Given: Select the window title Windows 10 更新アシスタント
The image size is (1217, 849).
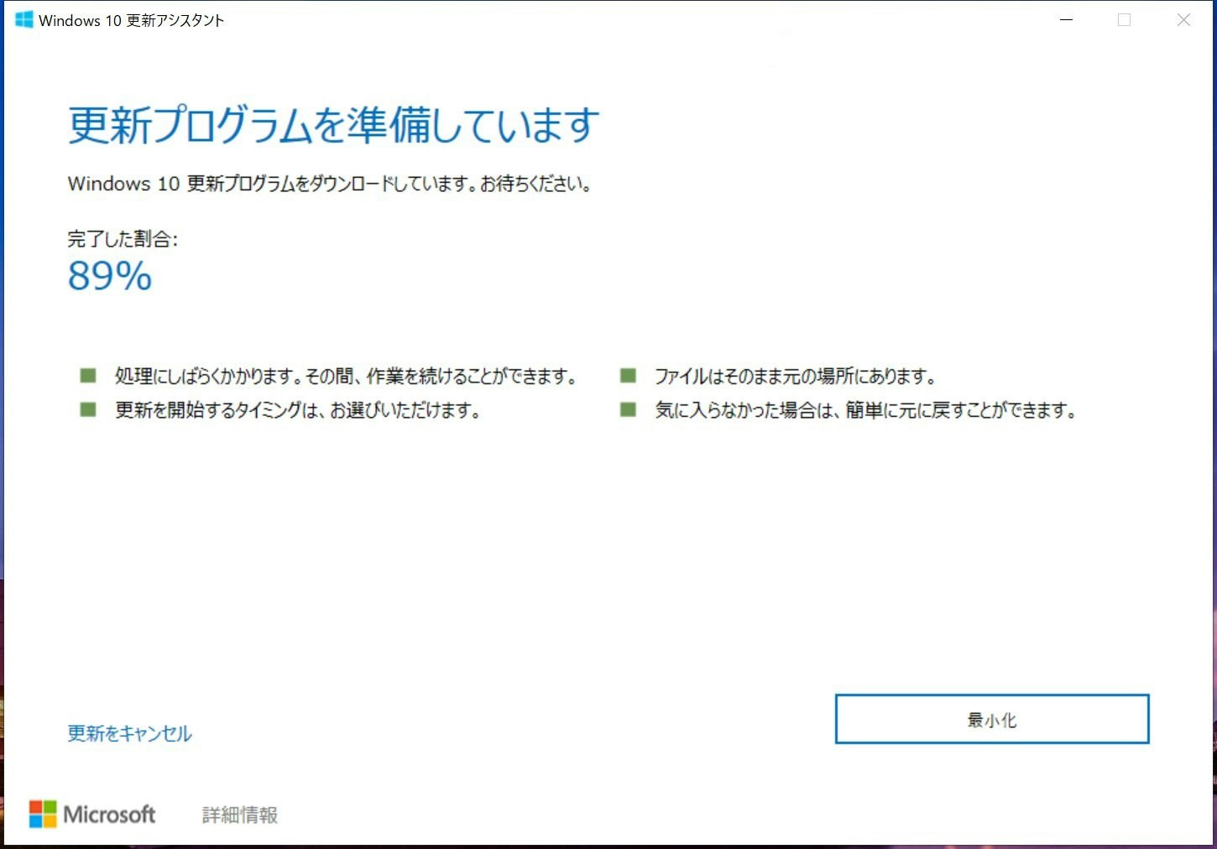Looking at the screenshot, I should coord(134,19).
